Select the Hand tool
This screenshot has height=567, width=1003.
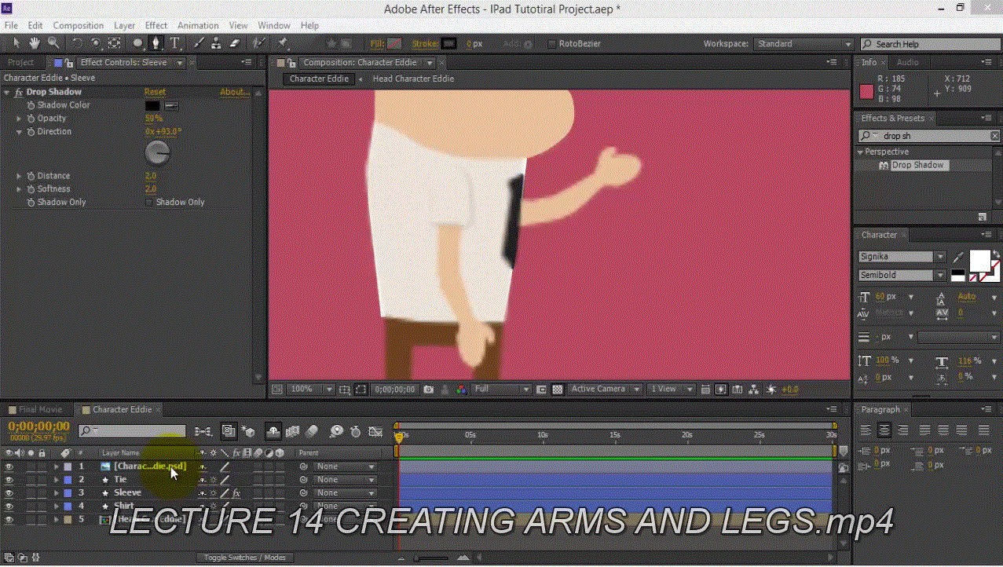35,43
